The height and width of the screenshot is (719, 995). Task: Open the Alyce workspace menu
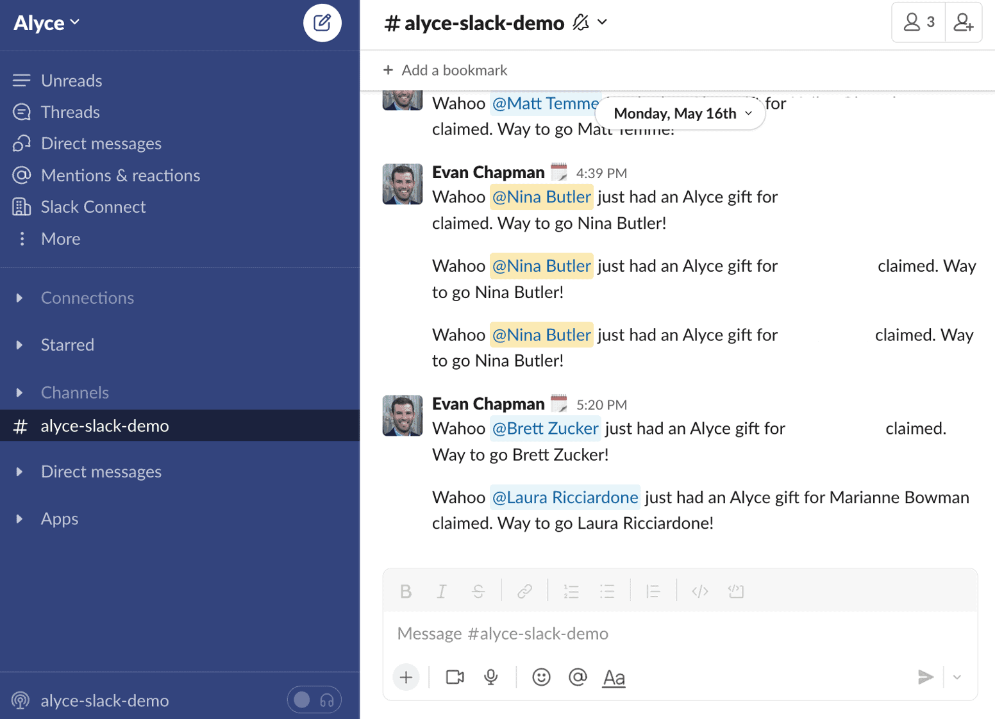point(47,23)
